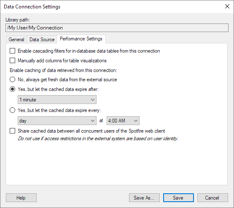
Task: Switch to the General tab
Action: [x=16, y=40]
